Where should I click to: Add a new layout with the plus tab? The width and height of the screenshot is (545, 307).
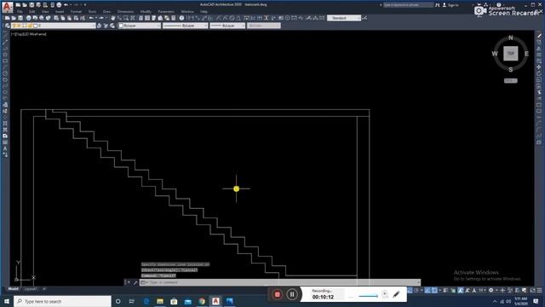coord(43,289)
